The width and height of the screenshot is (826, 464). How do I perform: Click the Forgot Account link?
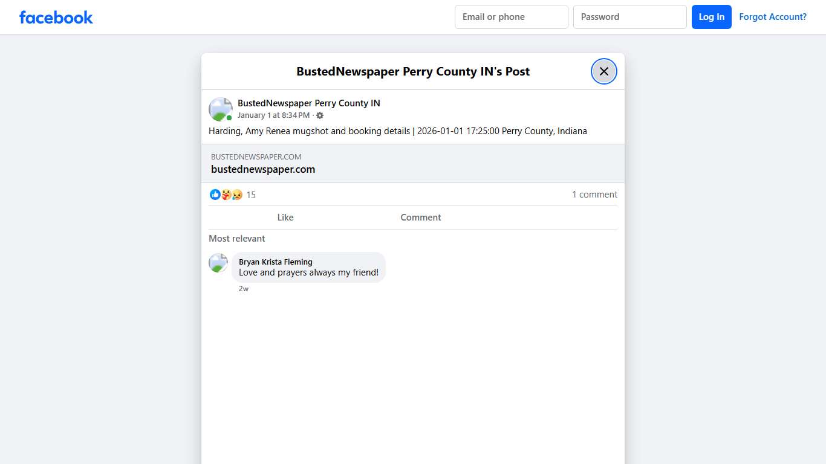click(773, 16)
